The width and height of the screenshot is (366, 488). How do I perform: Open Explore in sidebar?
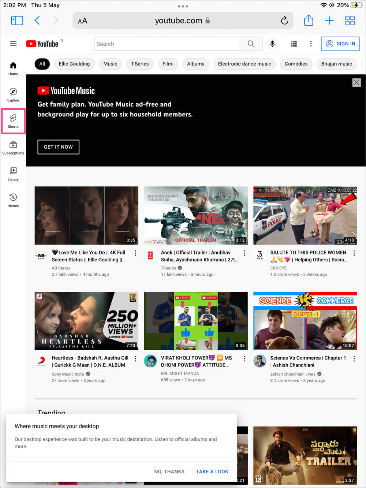coord(13,95)
